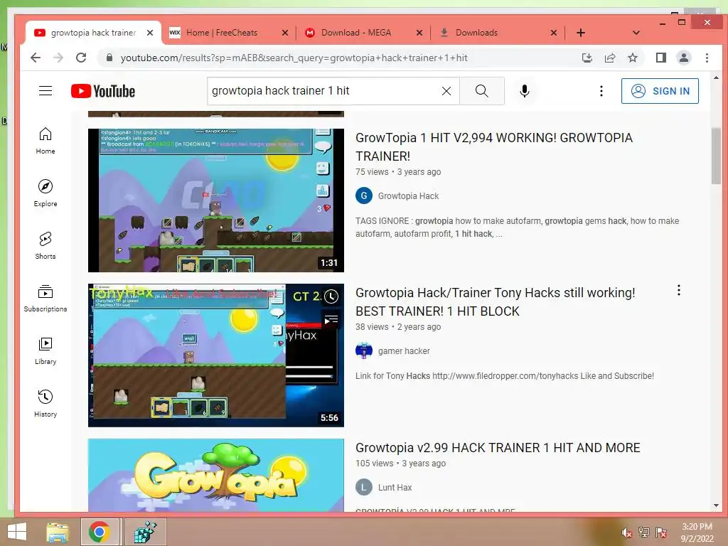Open Library in the sidebar
Screen dimensions: 728x546
click(45, 351)
